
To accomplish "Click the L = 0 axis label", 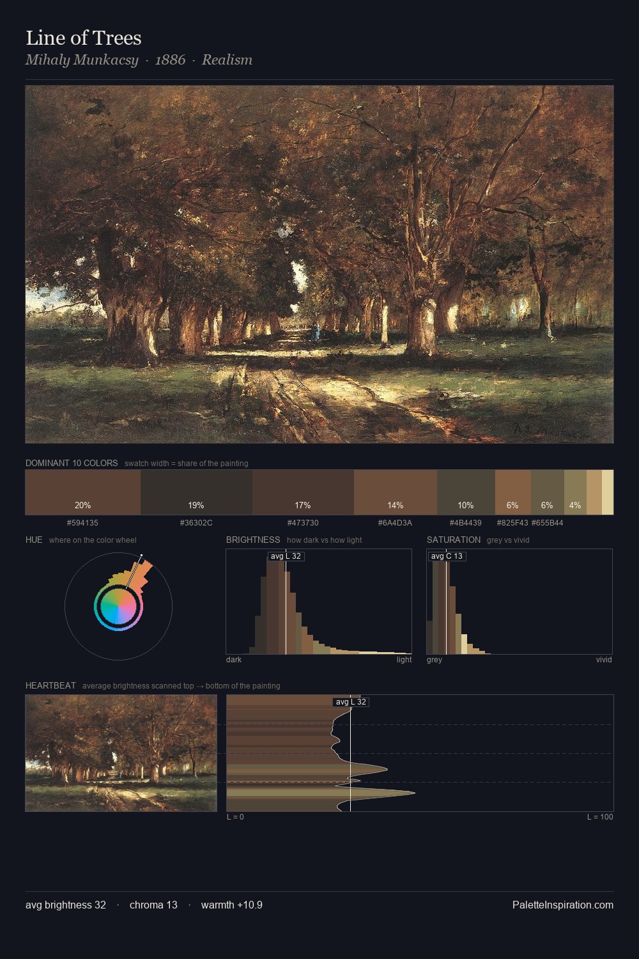I will coord(235,817).
